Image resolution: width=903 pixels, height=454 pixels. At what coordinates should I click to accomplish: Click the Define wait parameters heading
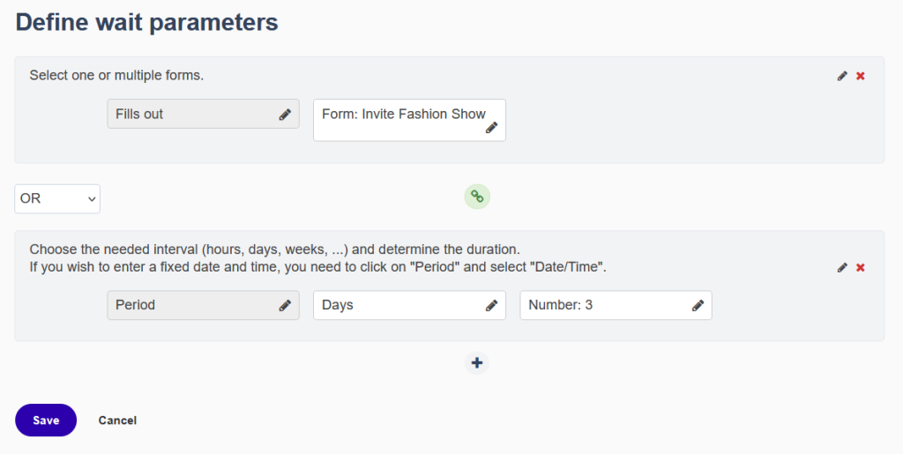click(x=147, y=22)
